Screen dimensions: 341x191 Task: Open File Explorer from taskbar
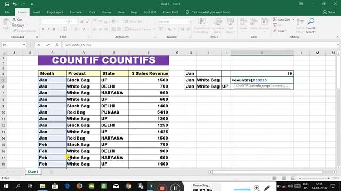point(43,186)
